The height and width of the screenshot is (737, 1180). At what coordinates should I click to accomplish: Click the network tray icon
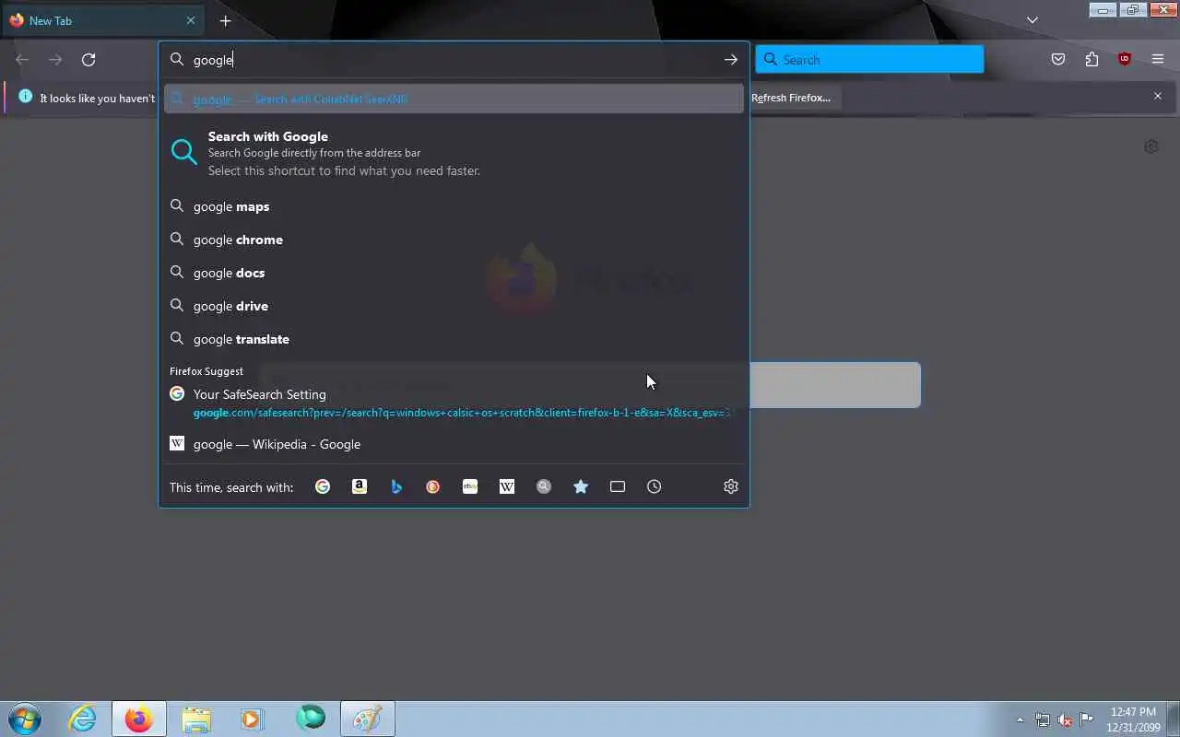click(x=1043, y=719)
